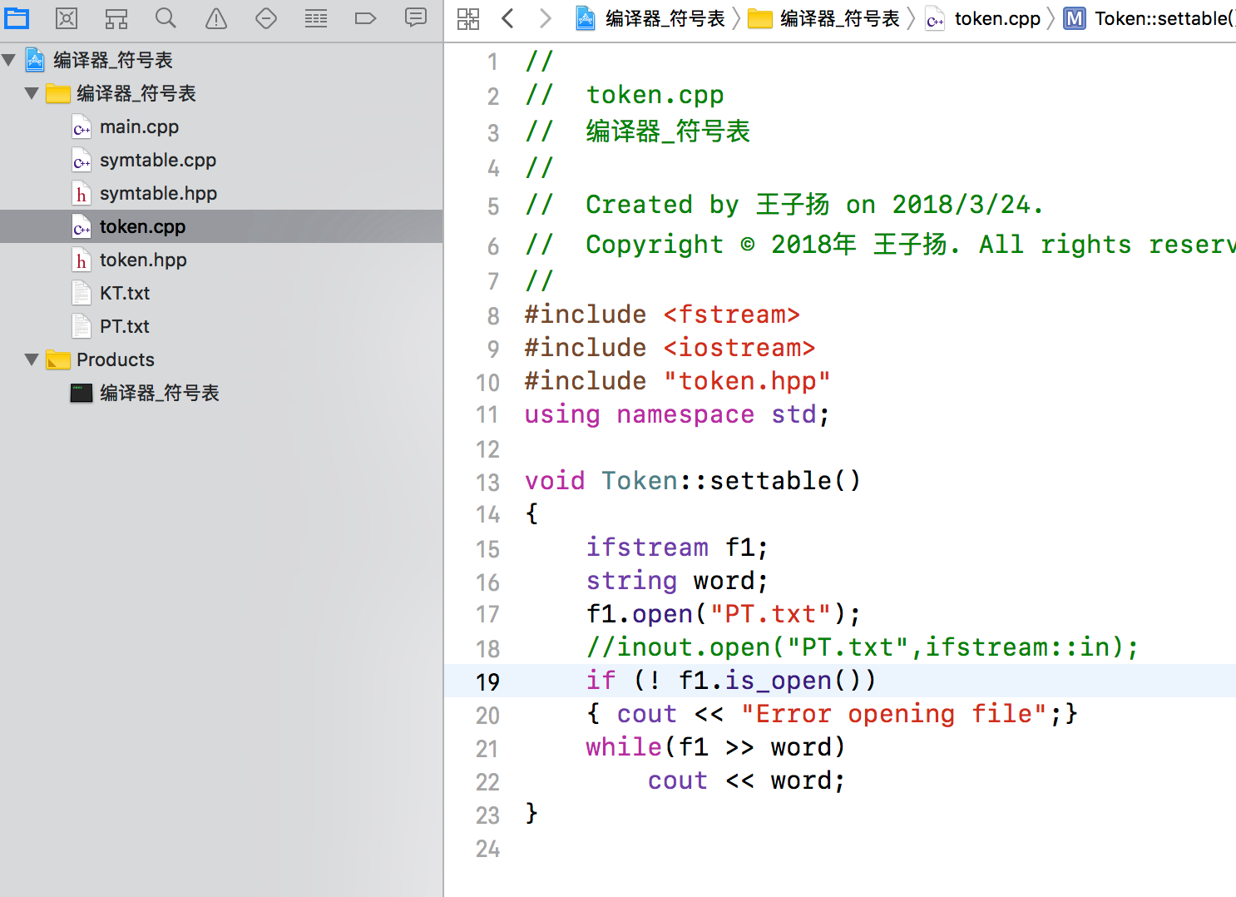The width and height of the screenshot is (1236, 897).
Task: Click the Copyright comment on line 6
Action: pyautogui.click(x=880, y=245)
